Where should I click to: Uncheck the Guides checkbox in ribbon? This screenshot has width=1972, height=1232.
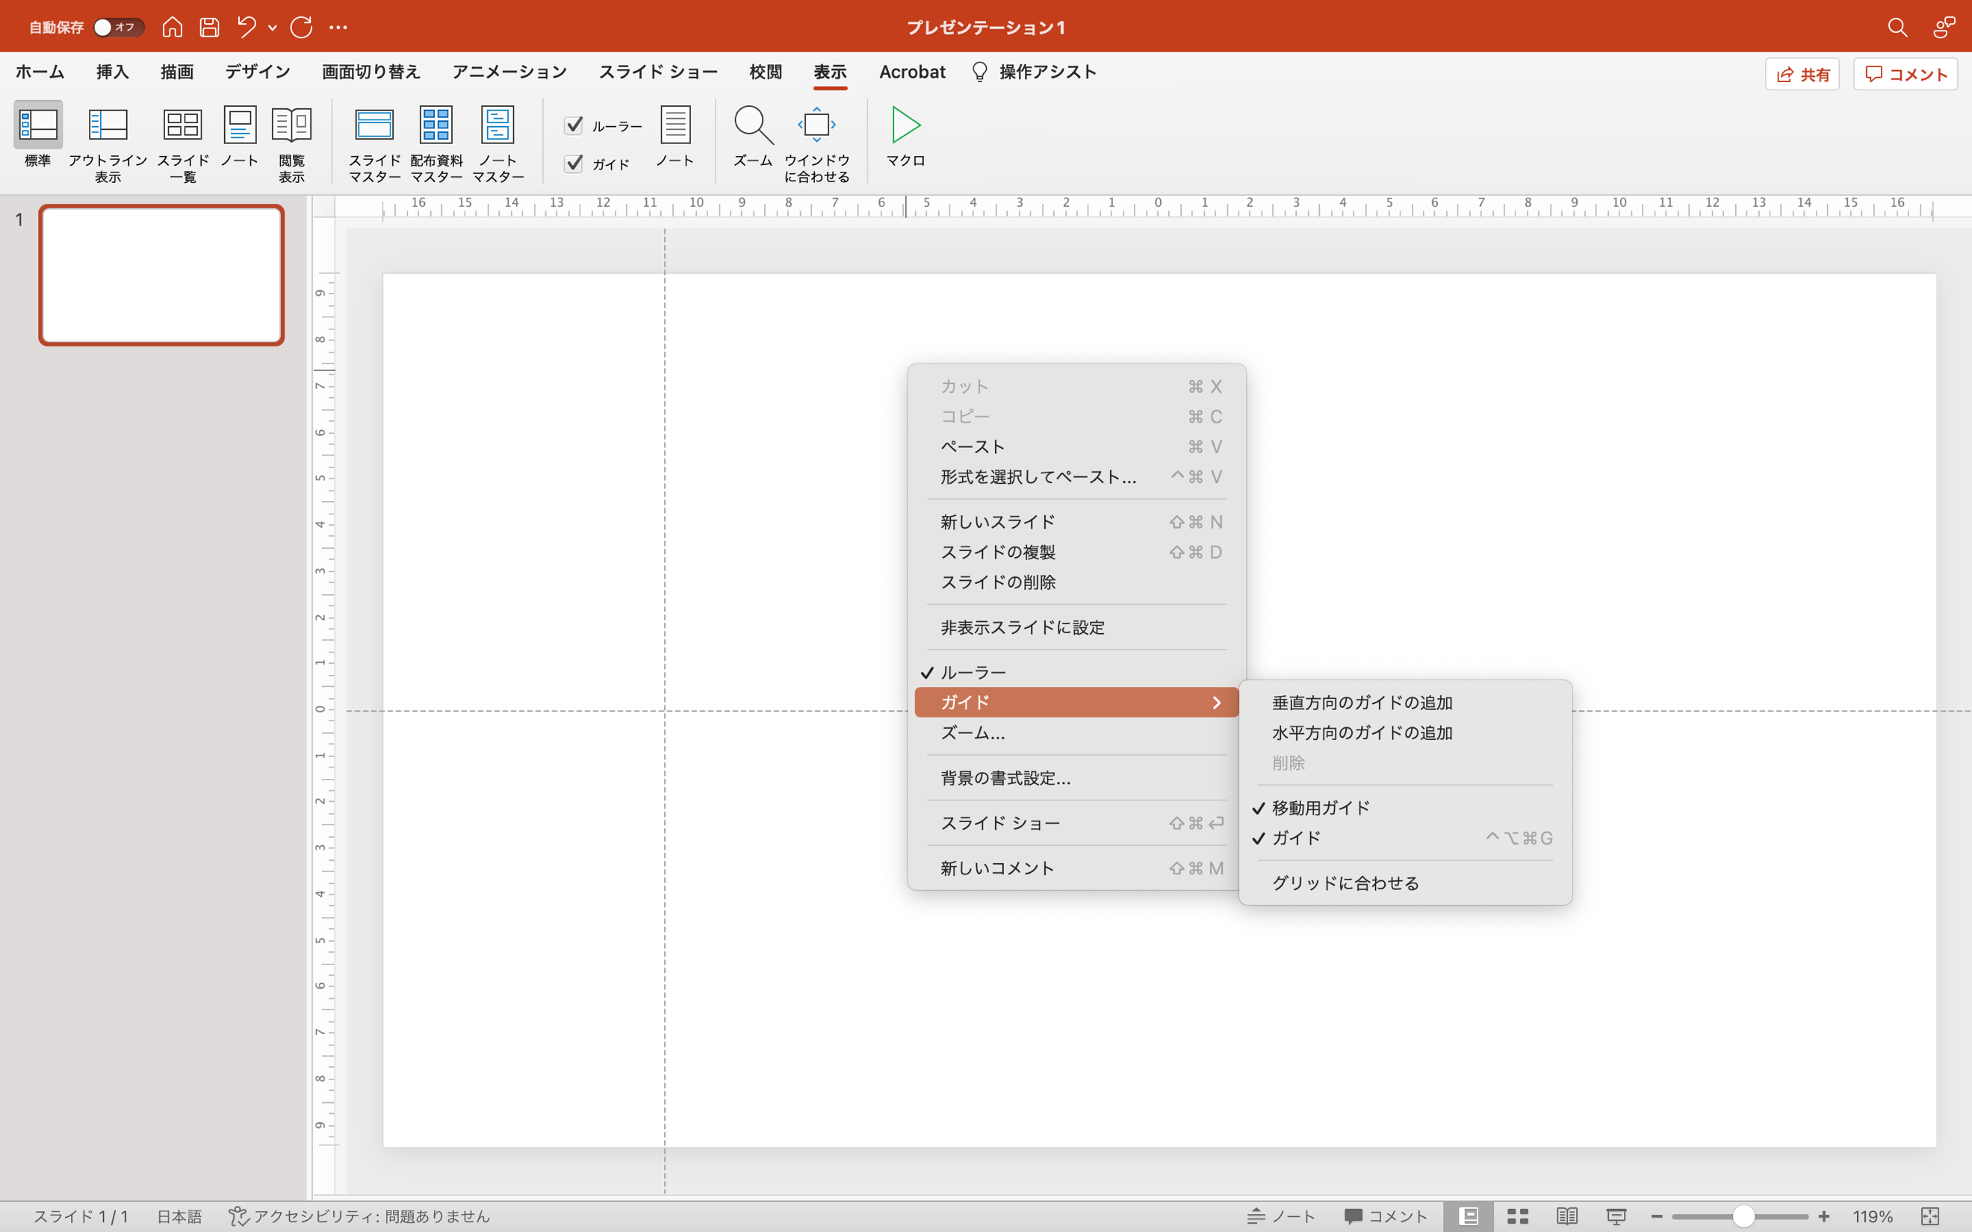pyautogui.click(x=574, y=164)
